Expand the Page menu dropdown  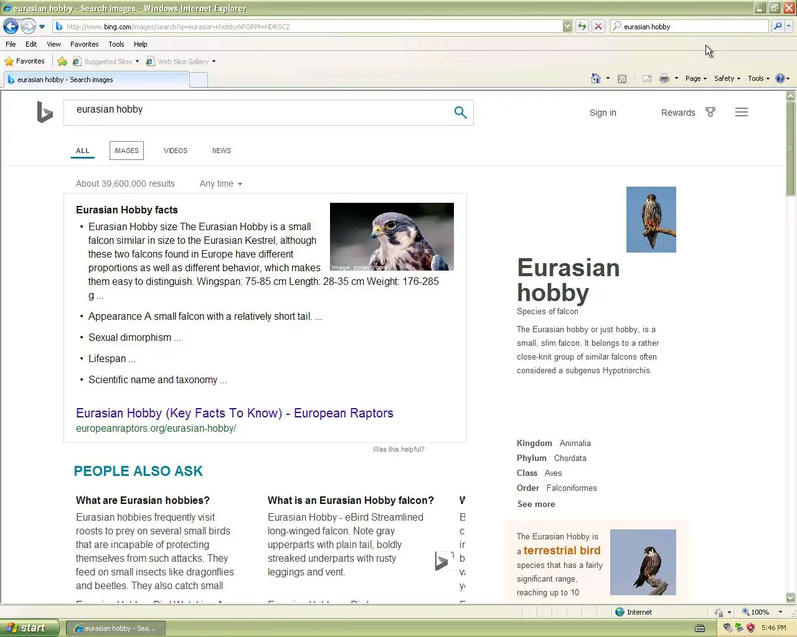(696, 78)
